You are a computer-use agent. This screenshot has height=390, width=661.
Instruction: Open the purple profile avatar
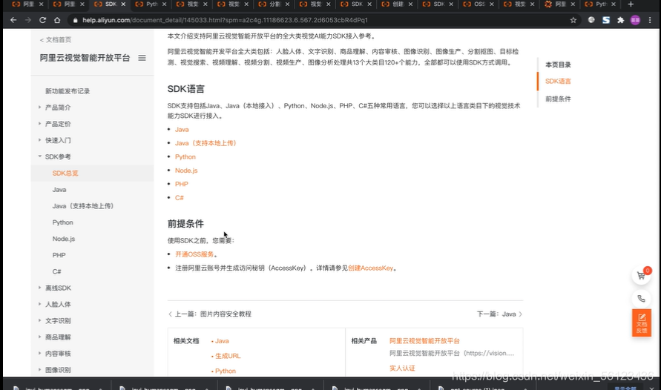tap(635, 20)
